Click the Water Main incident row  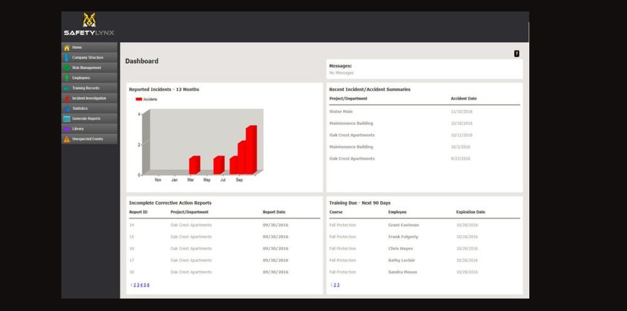click(341, 112)
